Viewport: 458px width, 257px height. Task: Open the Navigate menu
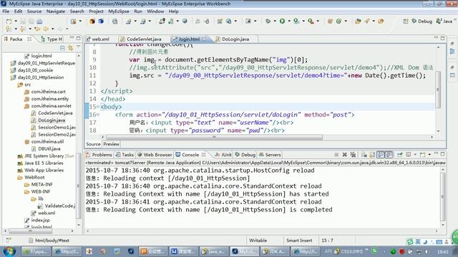56,11
